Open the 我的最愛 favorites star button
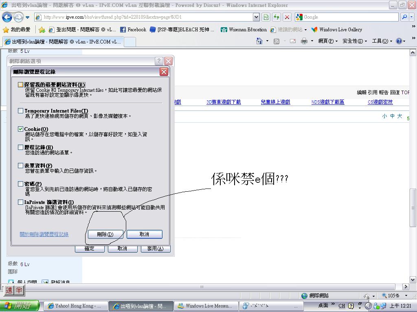The width and height of the screenshot is (417, 312). [x=16, y=30]
